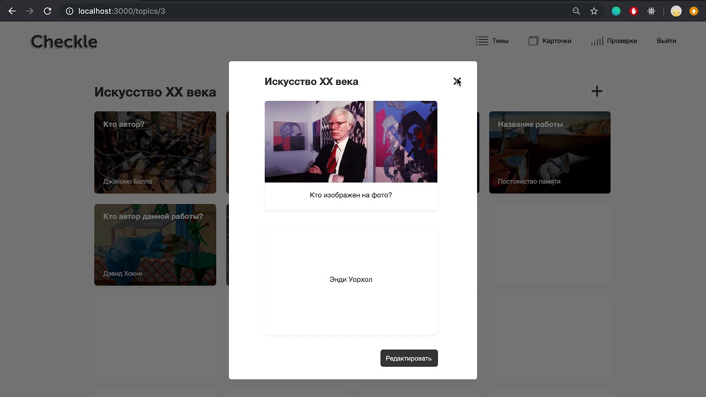Viewport: 706px width, 397px height.
Task: Open the React DevTools extension icon
Action: (x=651, y=11)
